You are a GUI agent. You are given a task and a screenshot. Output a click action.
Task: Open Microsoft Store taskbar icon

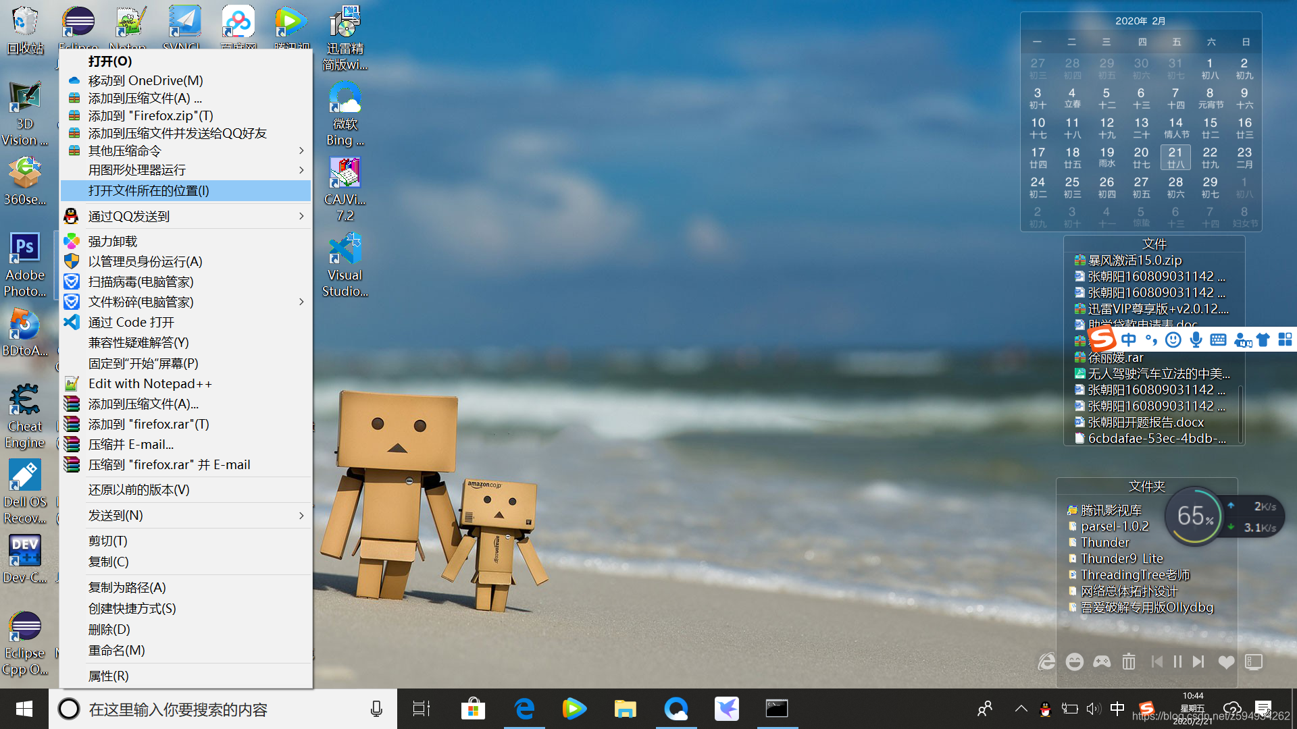[x=473, y=709]
